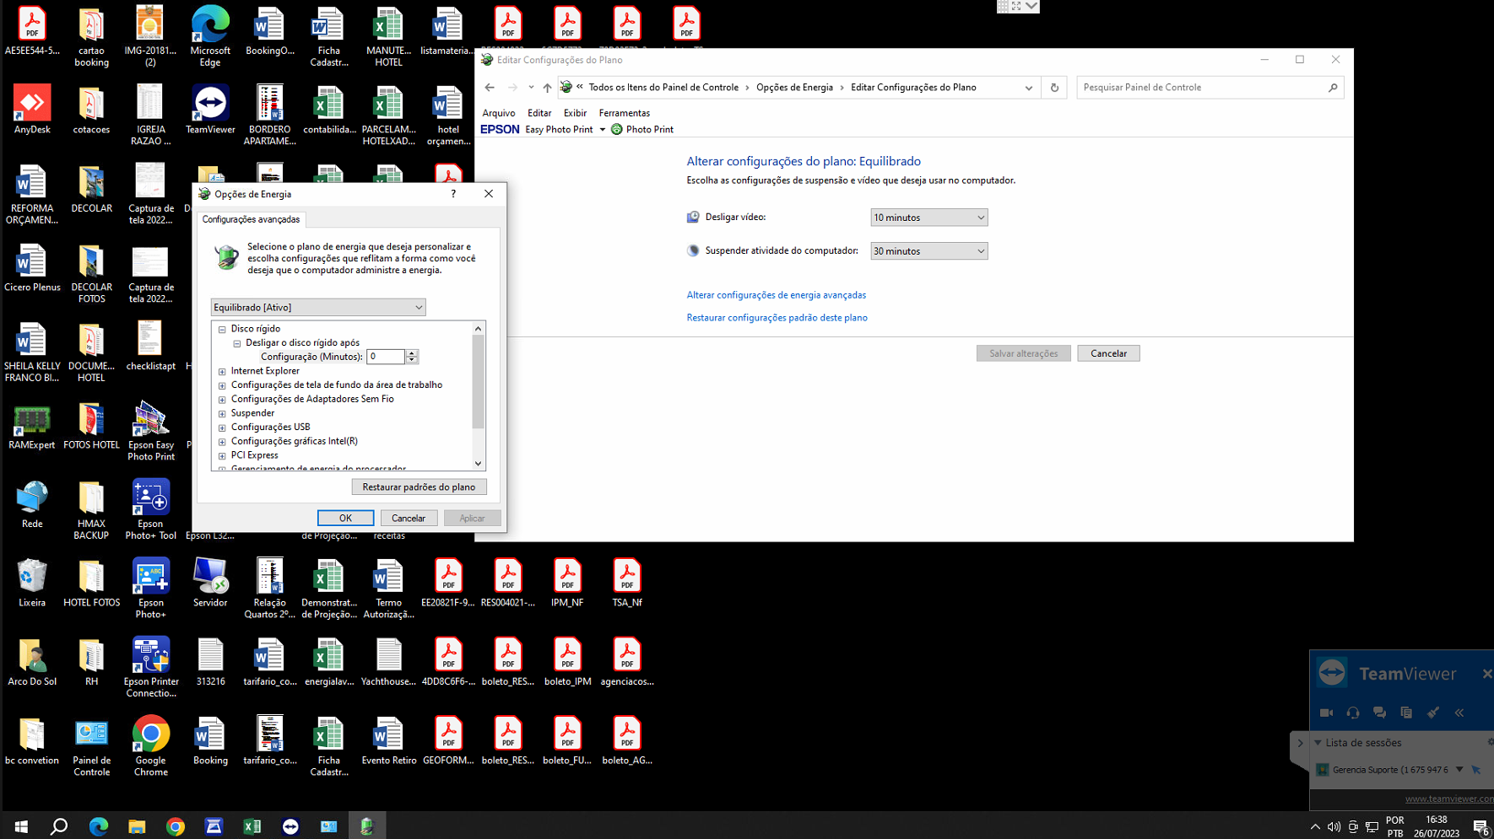Open TeamViewer video camera icon
1494x839 pixels.
(1326, 713)
